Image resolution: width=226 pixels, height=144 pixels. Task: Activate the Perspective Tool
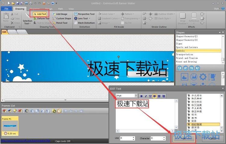[x=84, y=14]
